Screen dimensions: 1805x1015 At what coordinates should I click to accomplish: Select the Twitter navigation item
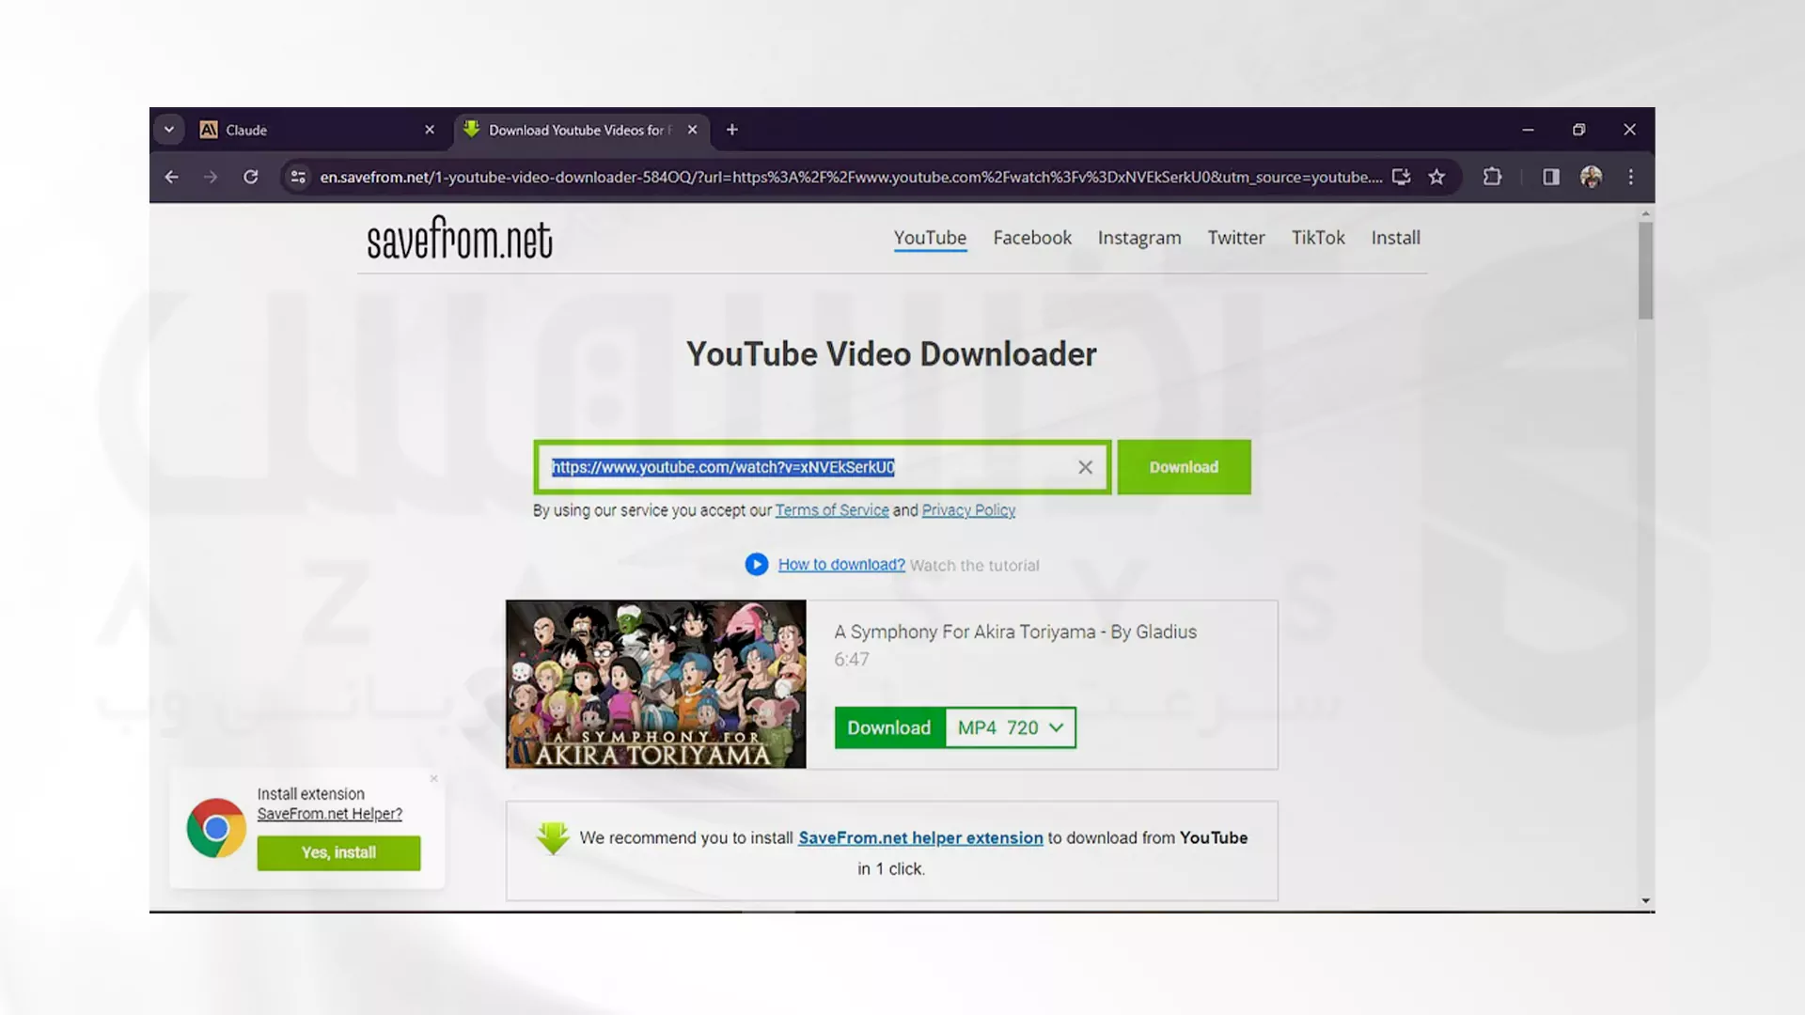click(1236, 238)
